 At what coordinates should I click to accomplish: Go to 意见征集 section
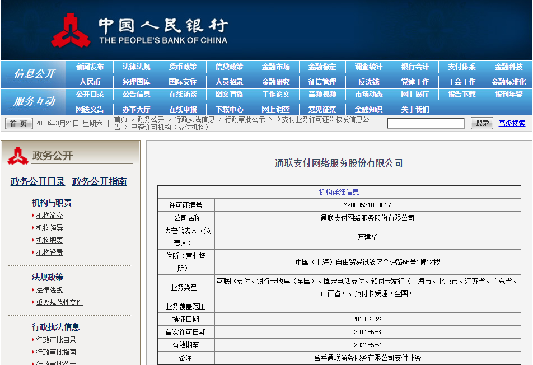click(x=322, y=109)
